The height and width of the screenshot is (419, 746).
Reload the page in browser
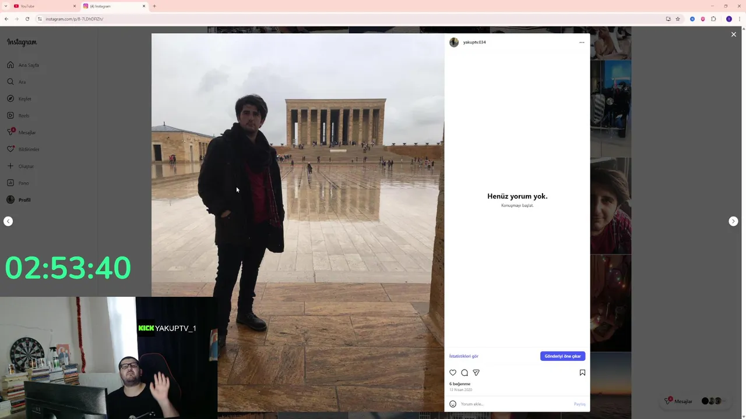[27, 19]
